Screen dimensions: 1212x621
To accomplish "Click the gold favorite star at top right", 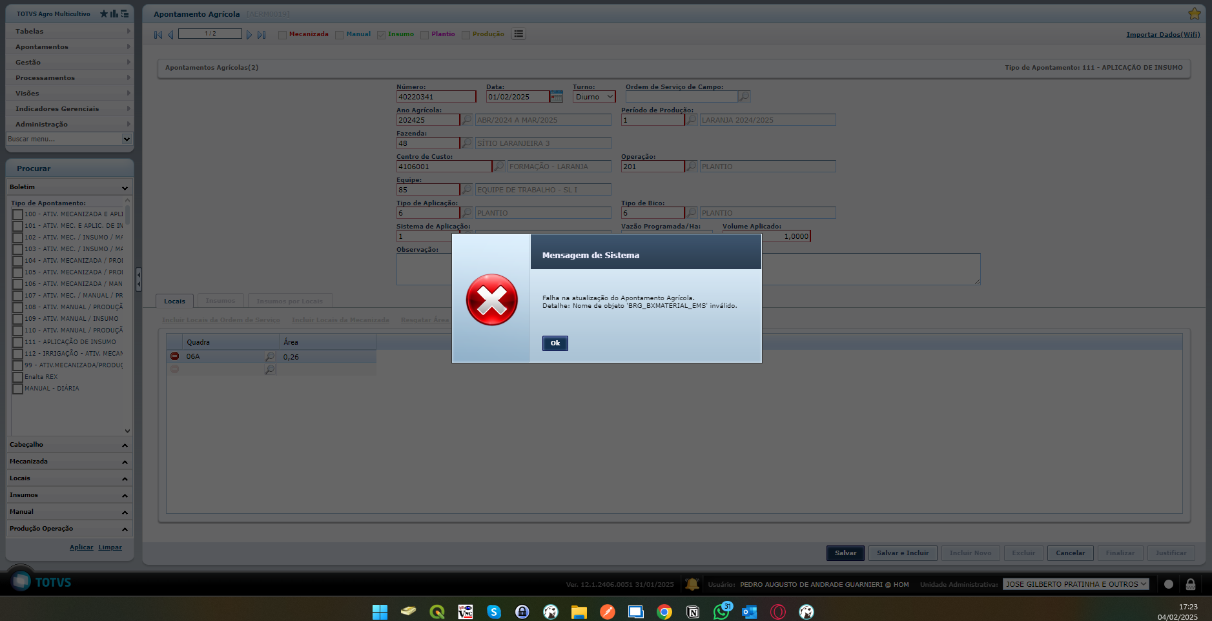I will tap(1194, 14).
